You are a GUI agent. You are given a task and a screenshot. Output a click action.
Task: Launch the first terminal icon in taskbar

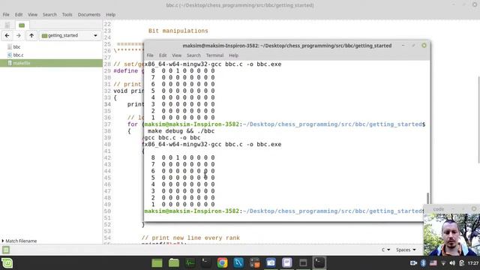coord(206,263)
